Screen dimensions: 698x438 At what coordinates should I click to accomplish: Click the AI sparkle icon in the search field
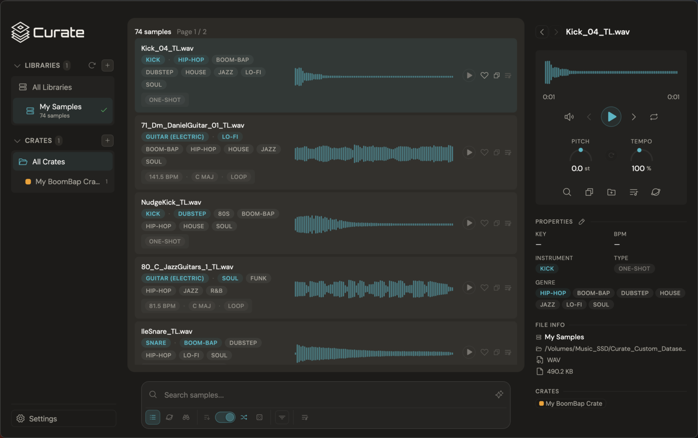499,394
